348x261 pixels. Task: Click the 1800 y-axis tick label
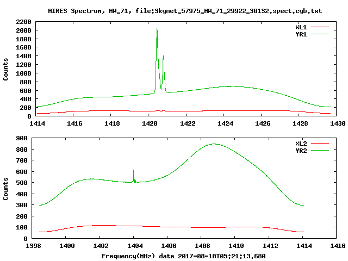pyautogui.click(x=23, y=39)
